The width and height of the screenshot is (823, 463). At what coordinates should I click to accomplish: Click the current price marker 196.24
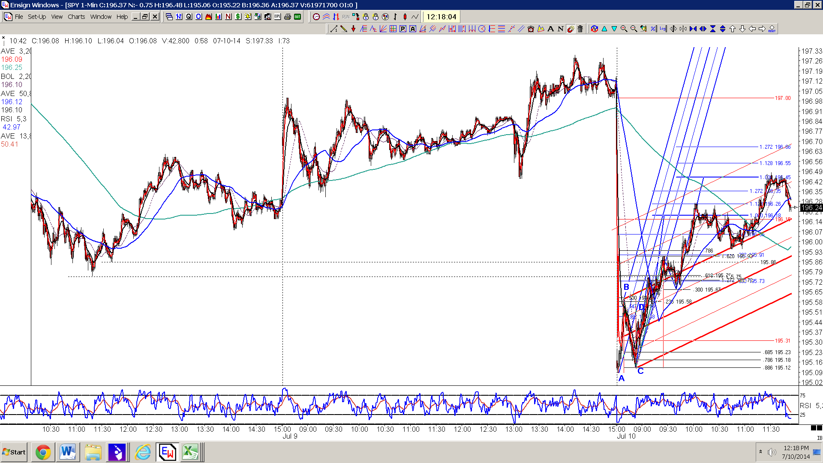[811, 207]
